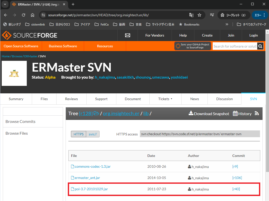The image size is (269, 201).
Task: Switch to the svn:// protocol option
Action: pyautogui.click(x=92, y=134)
